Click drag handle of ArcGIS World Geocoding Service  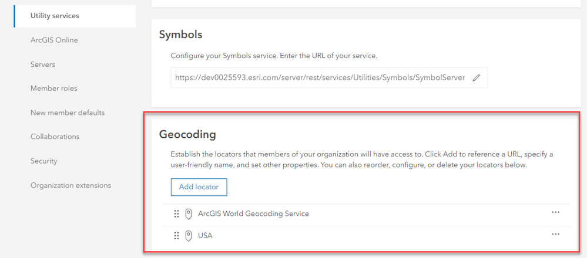(176, 214)
